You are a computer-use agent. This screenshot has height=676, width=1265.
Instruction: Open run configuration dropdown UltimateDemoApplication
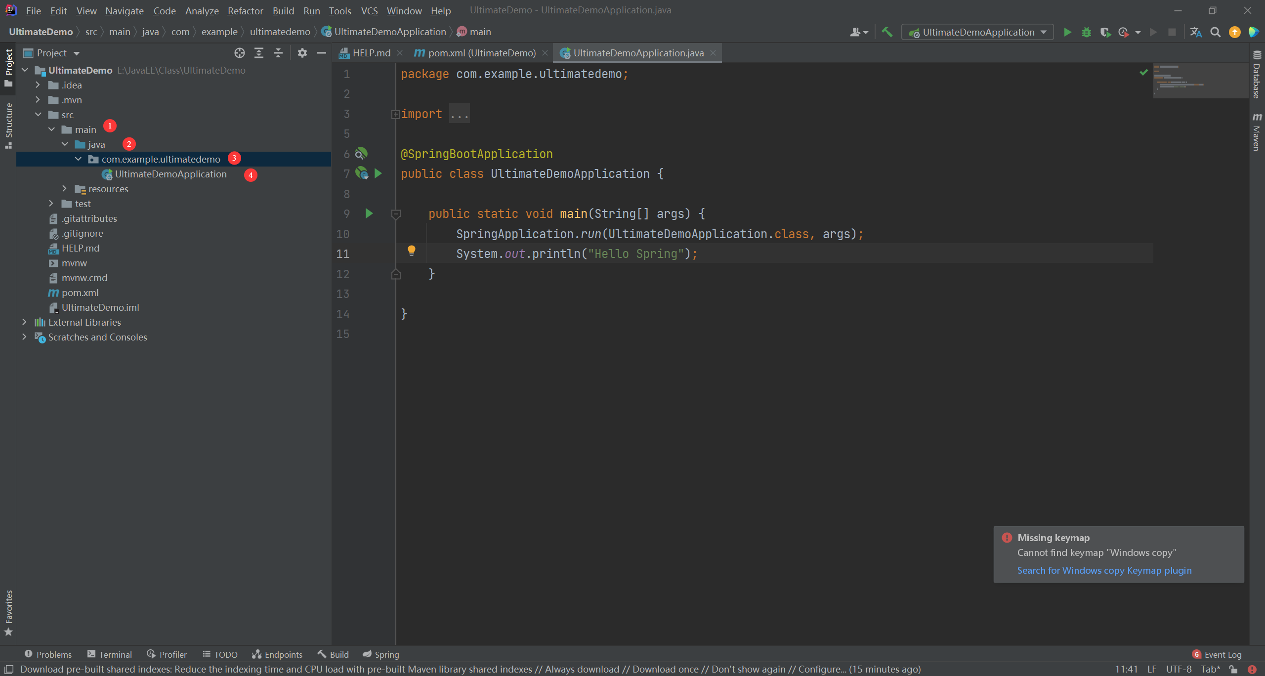click(x=977, y=32)
